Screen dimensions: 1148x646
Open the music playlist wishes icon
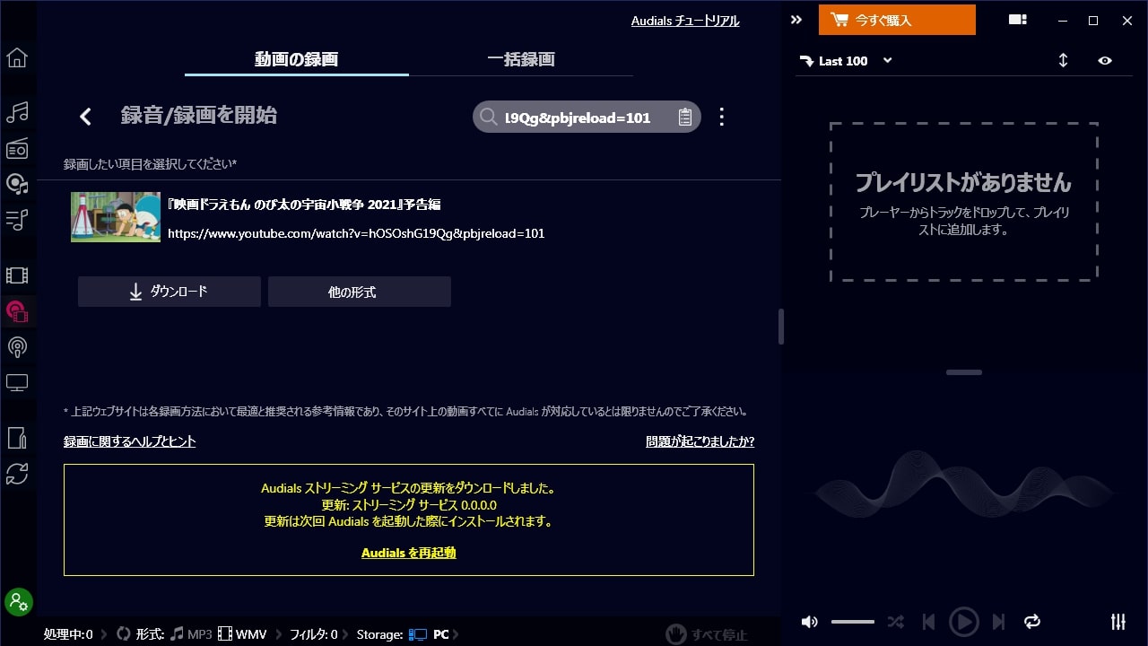pyautogui.click(x=17, y=220)
